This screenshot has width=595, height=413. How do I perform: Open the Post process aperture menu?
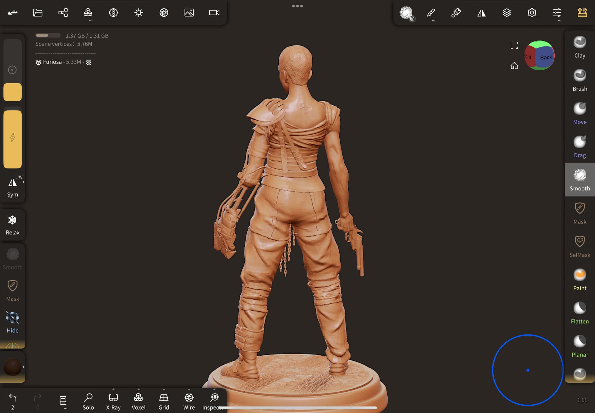[x=164, y=13]
